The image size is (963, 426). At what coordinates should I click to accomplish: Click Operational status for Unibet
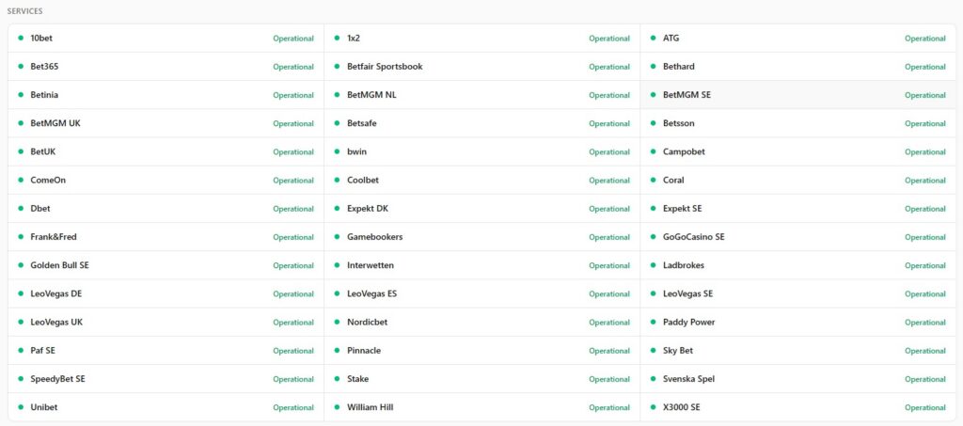click(293, 407)
